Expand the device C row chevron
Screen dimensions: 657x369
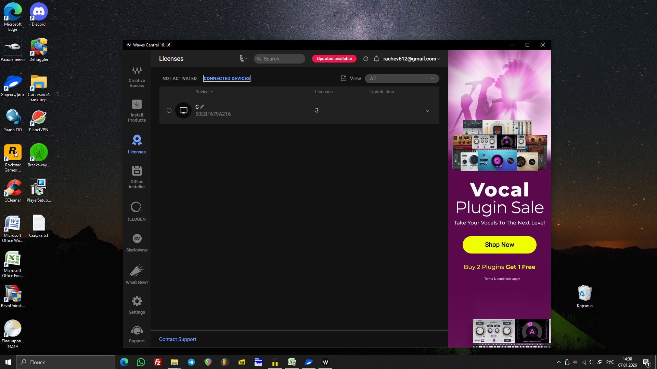(x=427, y=111)
